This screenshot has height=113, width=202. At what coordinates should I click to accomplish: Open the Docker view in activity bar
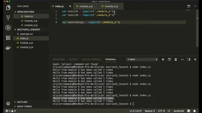[x=8, y=48]
